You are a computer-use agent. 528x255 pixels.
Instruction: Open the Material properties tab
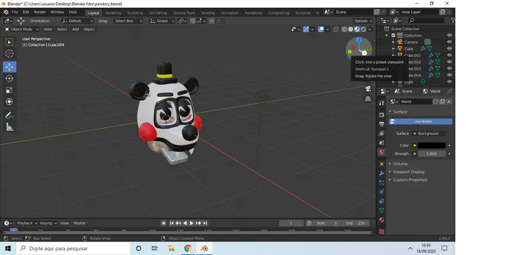click(381, 220)
